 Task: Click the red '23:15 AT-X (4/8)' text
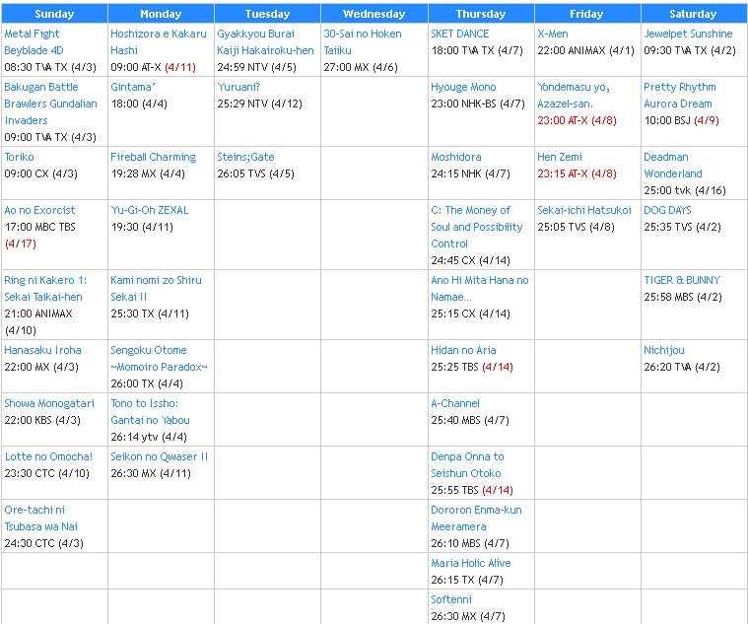coord(577,173)
